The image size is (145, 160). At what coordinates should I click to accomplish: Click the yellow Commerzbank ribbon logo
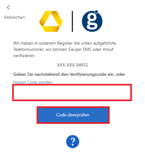[51, 21]
